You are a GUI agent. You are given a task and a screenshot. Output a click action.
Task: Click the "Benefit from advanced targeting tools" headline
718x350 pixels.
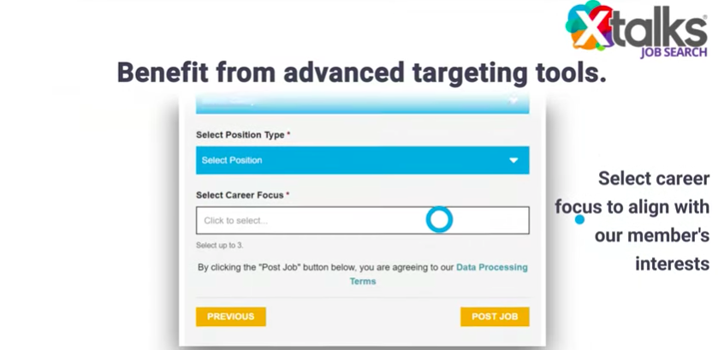[361, 73]
